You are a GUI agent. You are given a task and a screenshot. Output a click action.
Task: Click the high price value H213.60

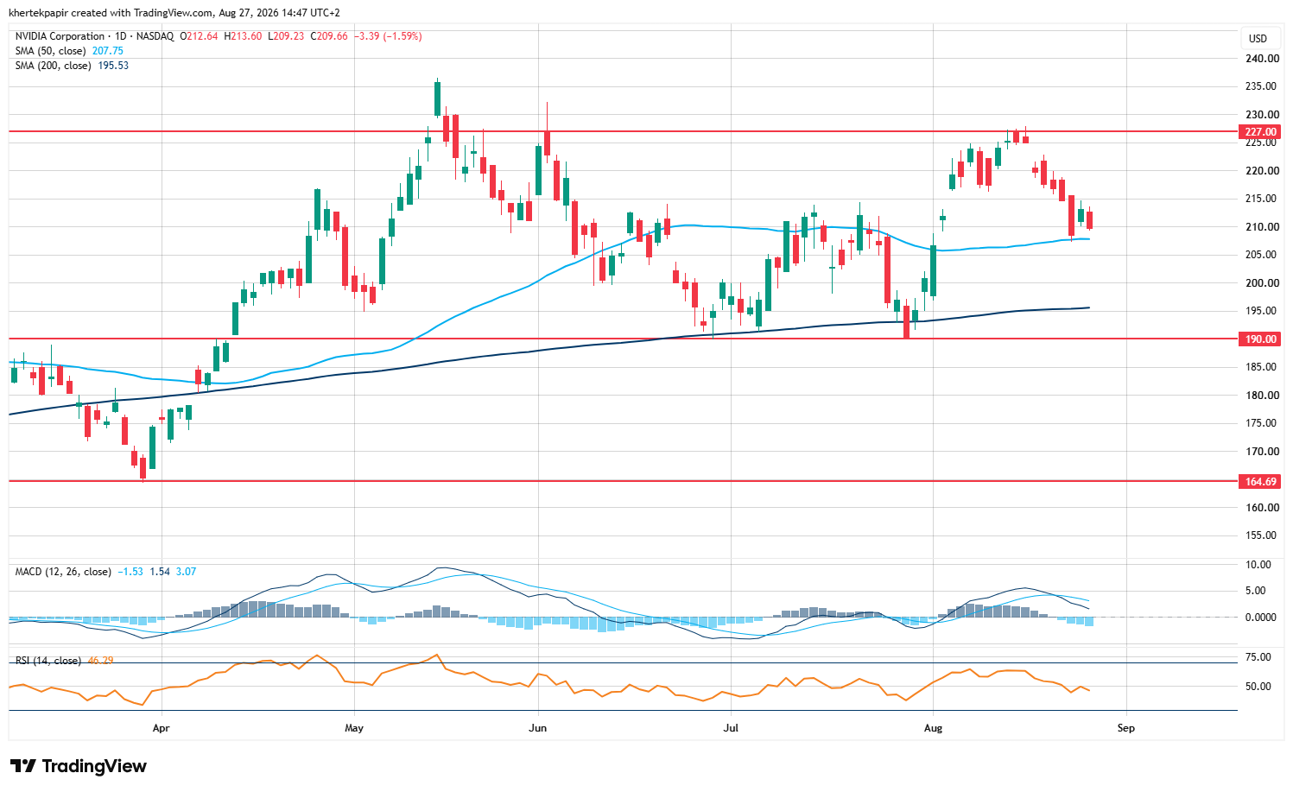pyautogui.click(x=243, y=36)
